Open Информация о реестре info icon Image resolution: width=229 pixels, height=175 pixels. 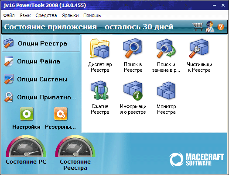tap(133, 90)
